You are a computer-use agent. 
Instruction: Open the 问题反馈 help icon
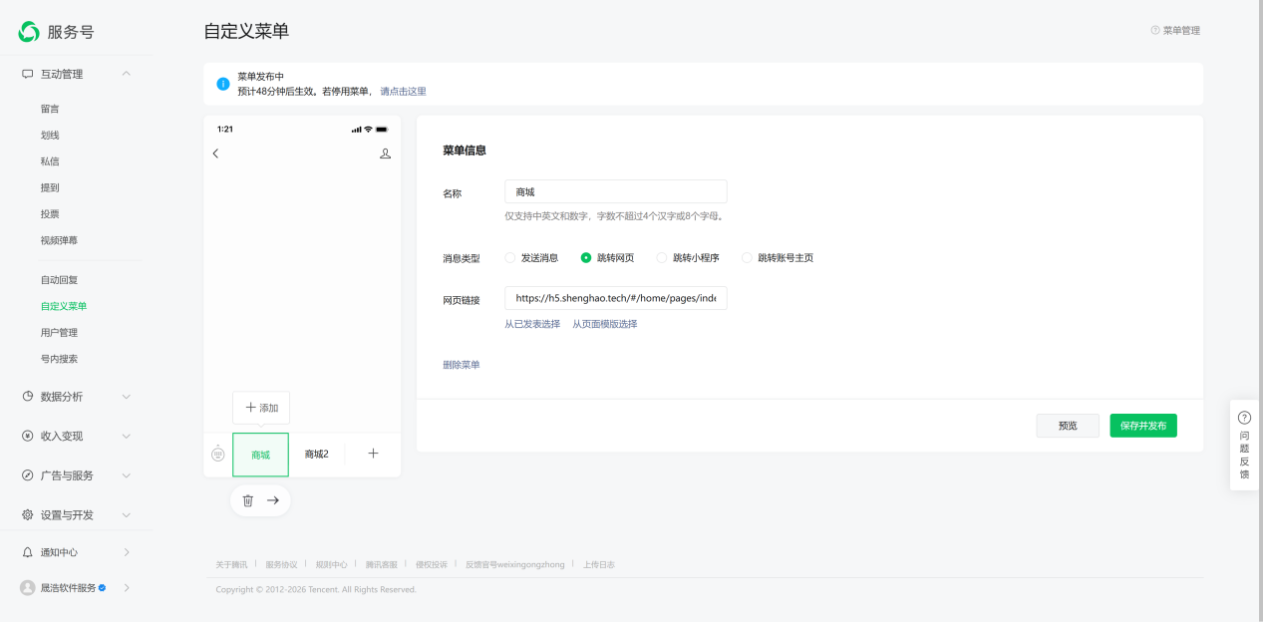click(1244, 418)
